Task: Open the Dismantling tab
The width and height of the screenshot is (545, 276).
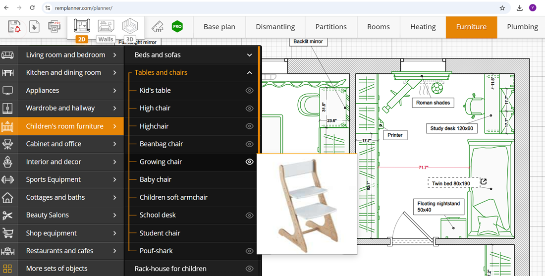Action: coord(275,27)
